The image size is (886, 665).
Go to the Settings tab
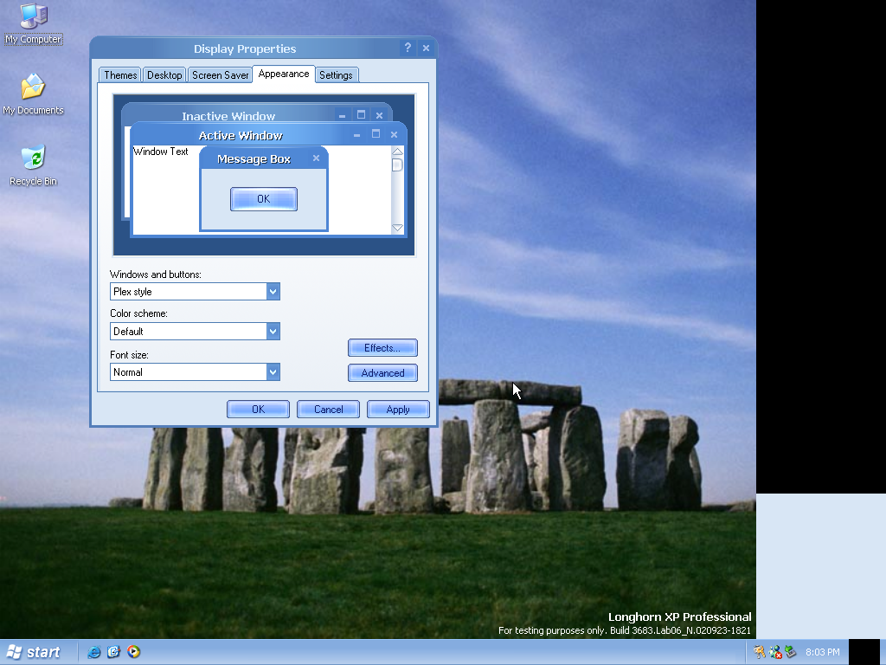(x=336, y=75)
